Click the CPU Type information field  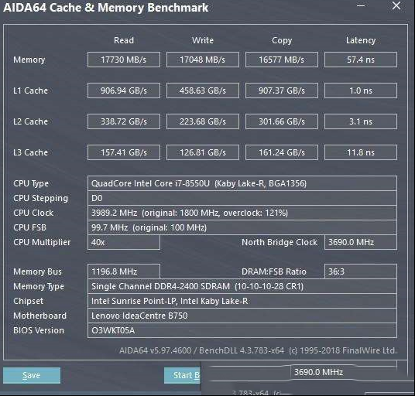[242, 183]
